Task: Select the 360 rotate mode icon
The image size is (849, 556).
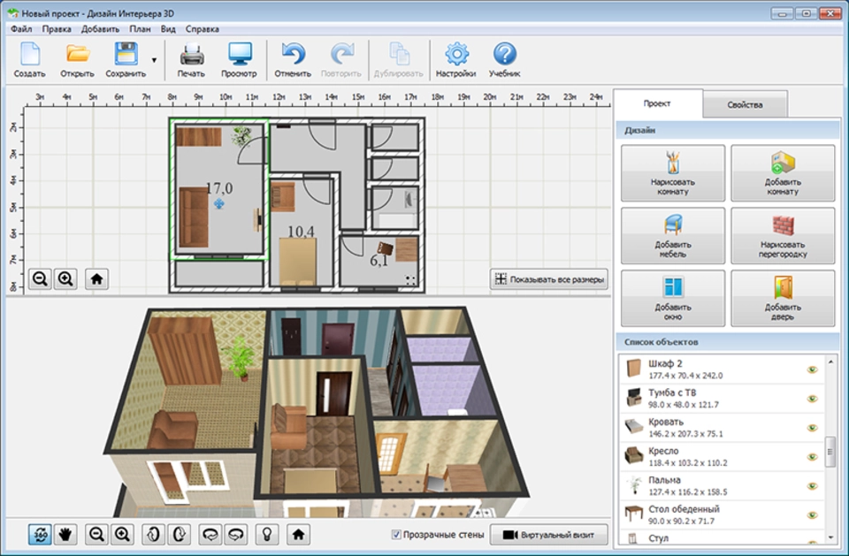Action: click(x=40, y=535)
